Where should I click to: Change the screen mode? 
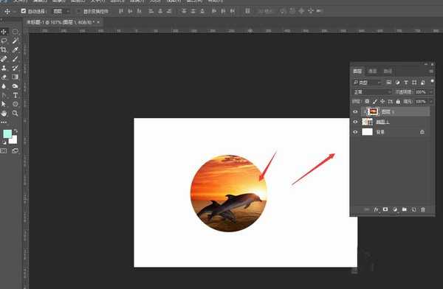15,151
